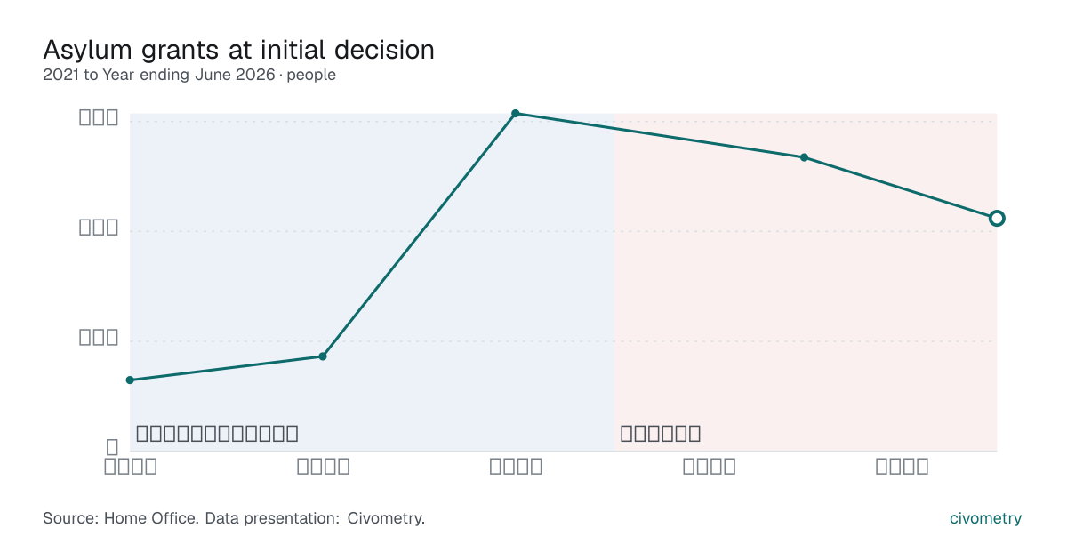Click the last x-axis tick label
Screen dimensions: 1067x560
[903, 466]
